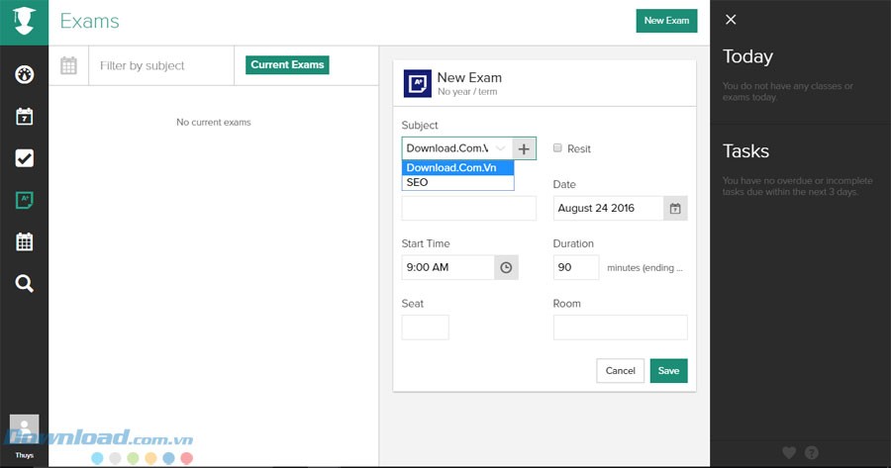
Task: Open the Schedule grid sidebar icon
Action: (25, 241)
